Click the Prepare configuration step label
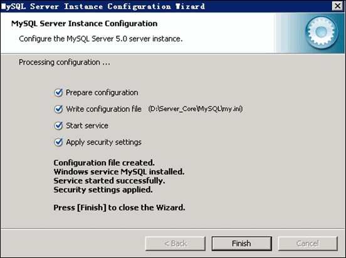 coord(102,92)
